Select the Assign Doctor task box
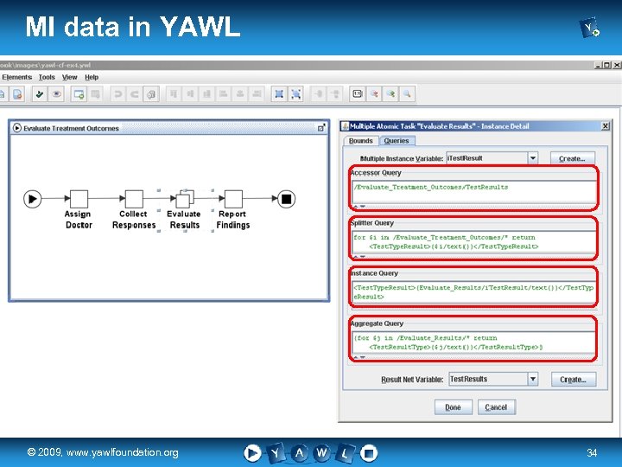Image resolution: width=622 pixels, height=467 pixels. click(79, 199)
